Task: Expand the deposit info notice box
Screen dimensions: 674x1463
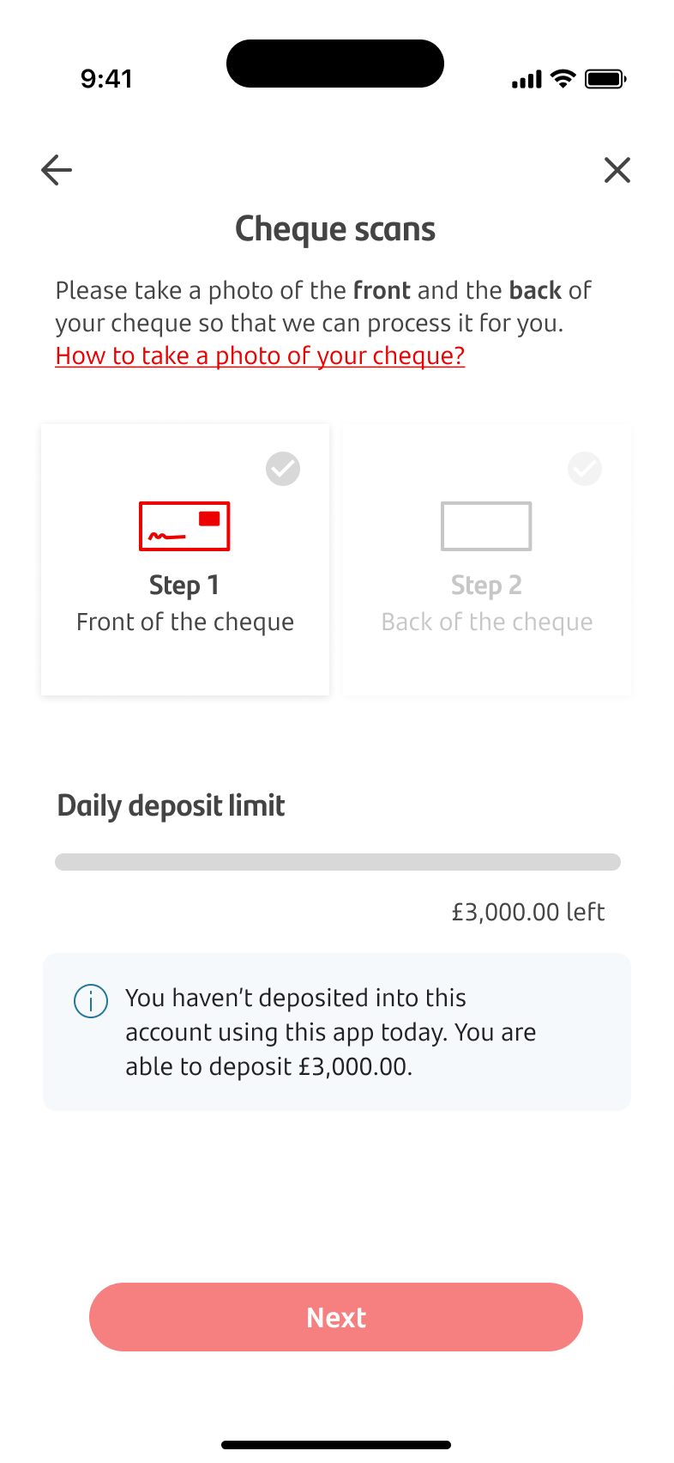Action: point(336,1030)
